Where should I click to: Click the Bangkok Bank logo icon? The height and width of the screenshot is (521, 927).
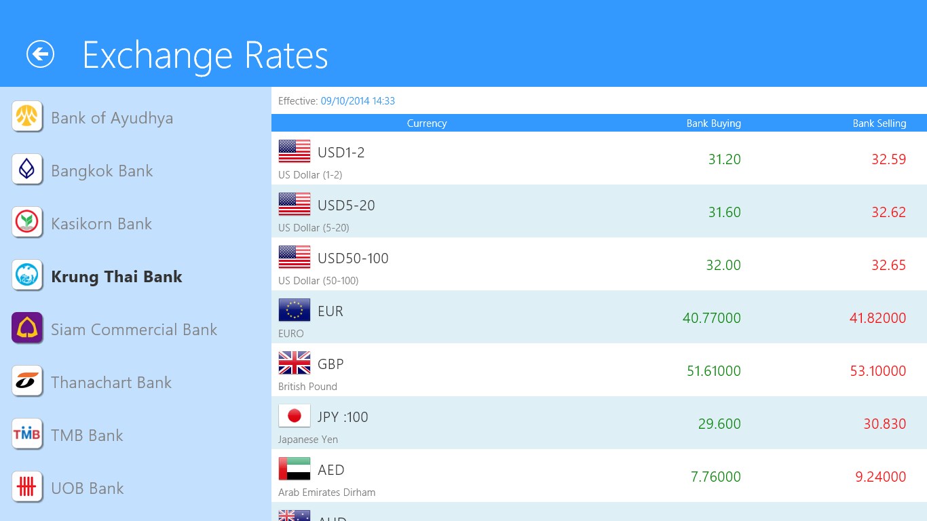click(27, 170)
